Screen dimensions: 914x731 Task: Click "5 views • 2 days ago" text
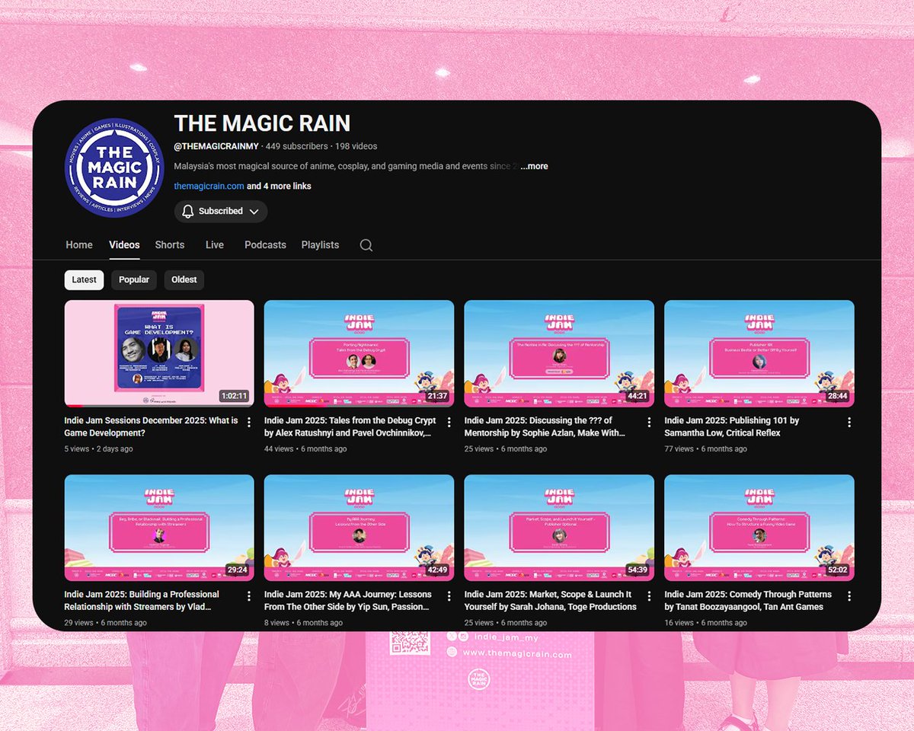click(x=99, y=449)
